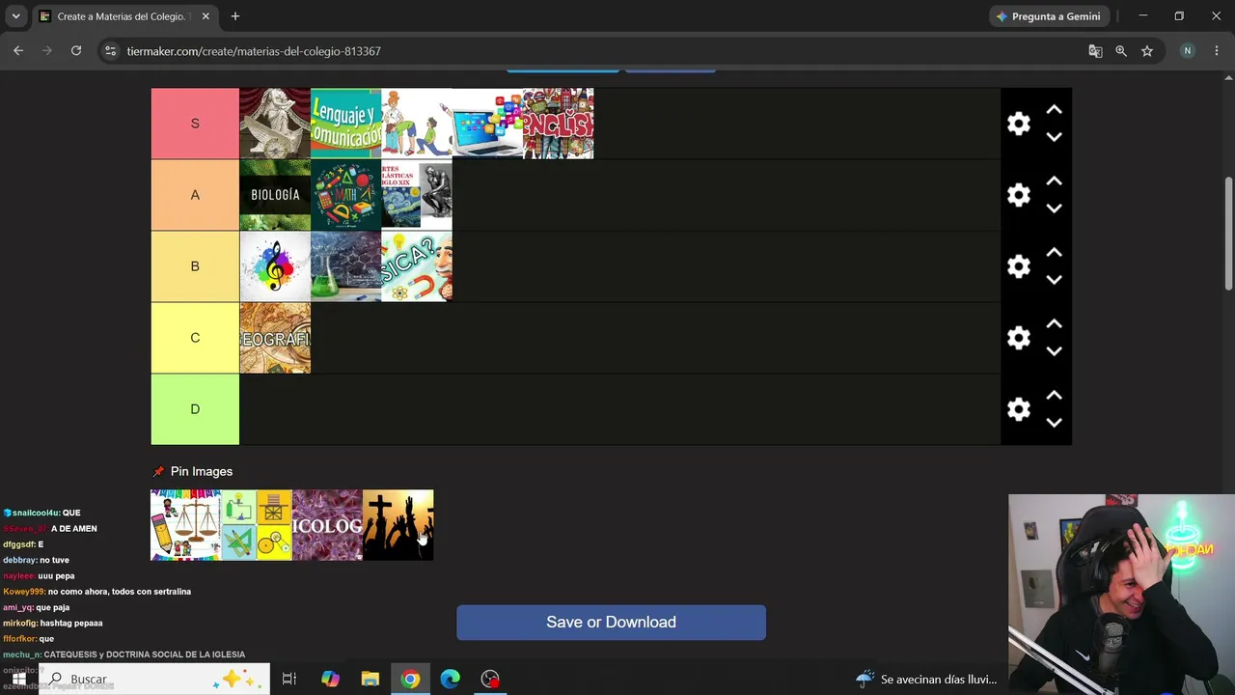Open weather widget Se avecinan días lluviosos

[926, 680]
